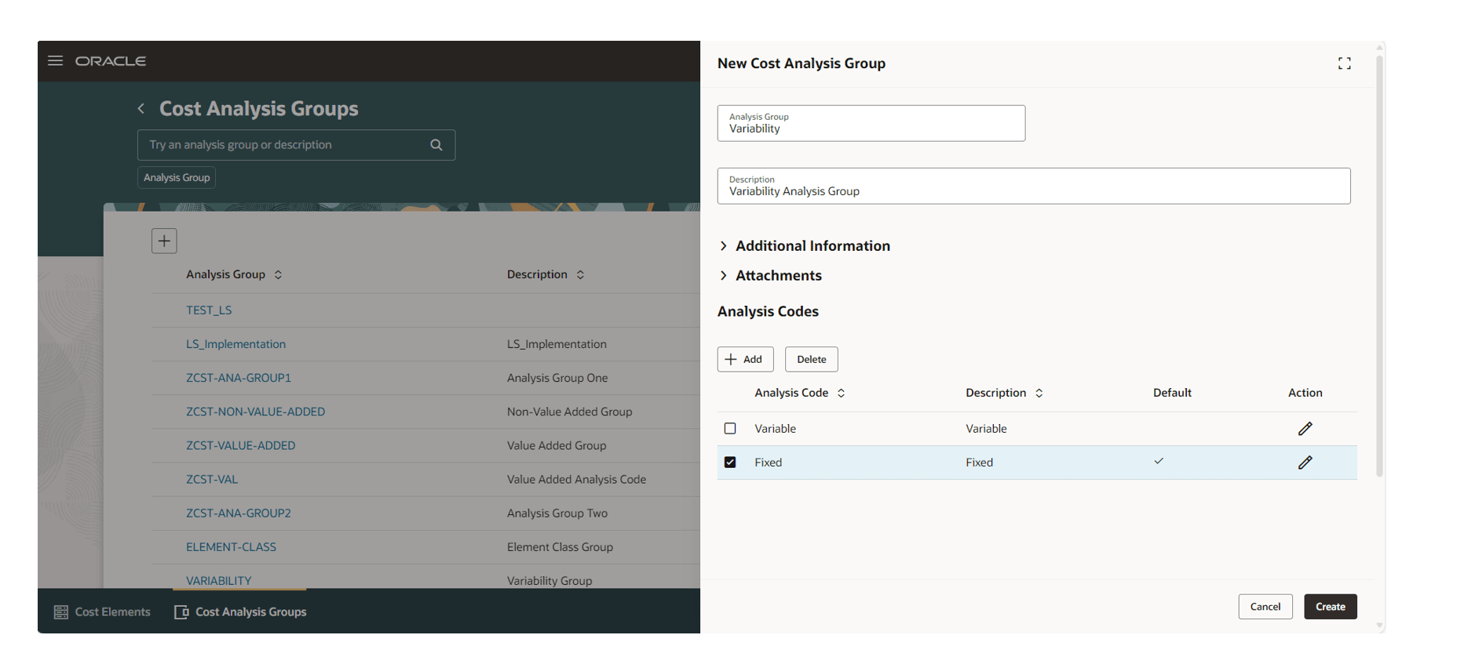Screen dimensions: 1457x664
Task: Click the Oracle logo
Action: click(111, 61)
